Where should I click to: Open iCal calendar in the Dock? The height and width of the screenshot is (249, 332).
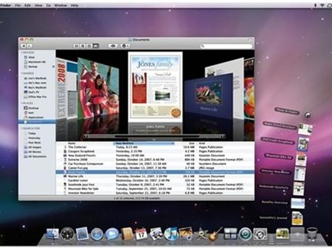point(141,234)
